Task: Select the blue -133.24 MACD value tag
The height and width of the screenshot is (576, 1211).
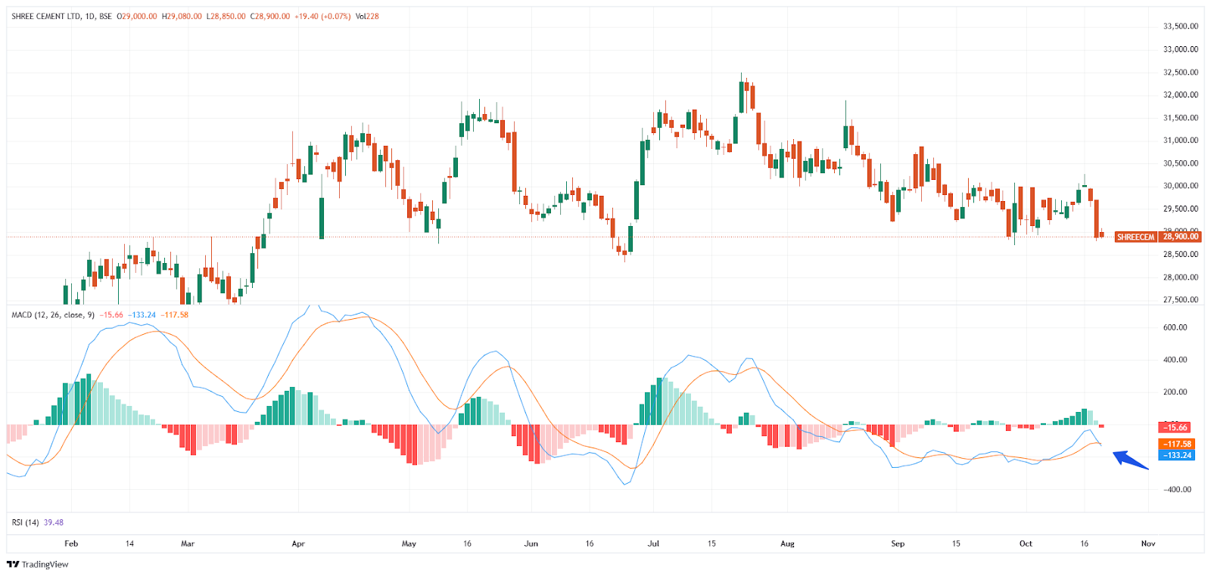Action: [1178, 455]
